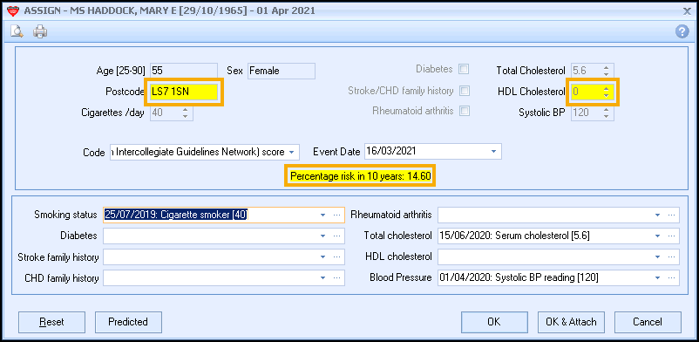Click ellipsis button beside Stroke family history

(337, 256)
